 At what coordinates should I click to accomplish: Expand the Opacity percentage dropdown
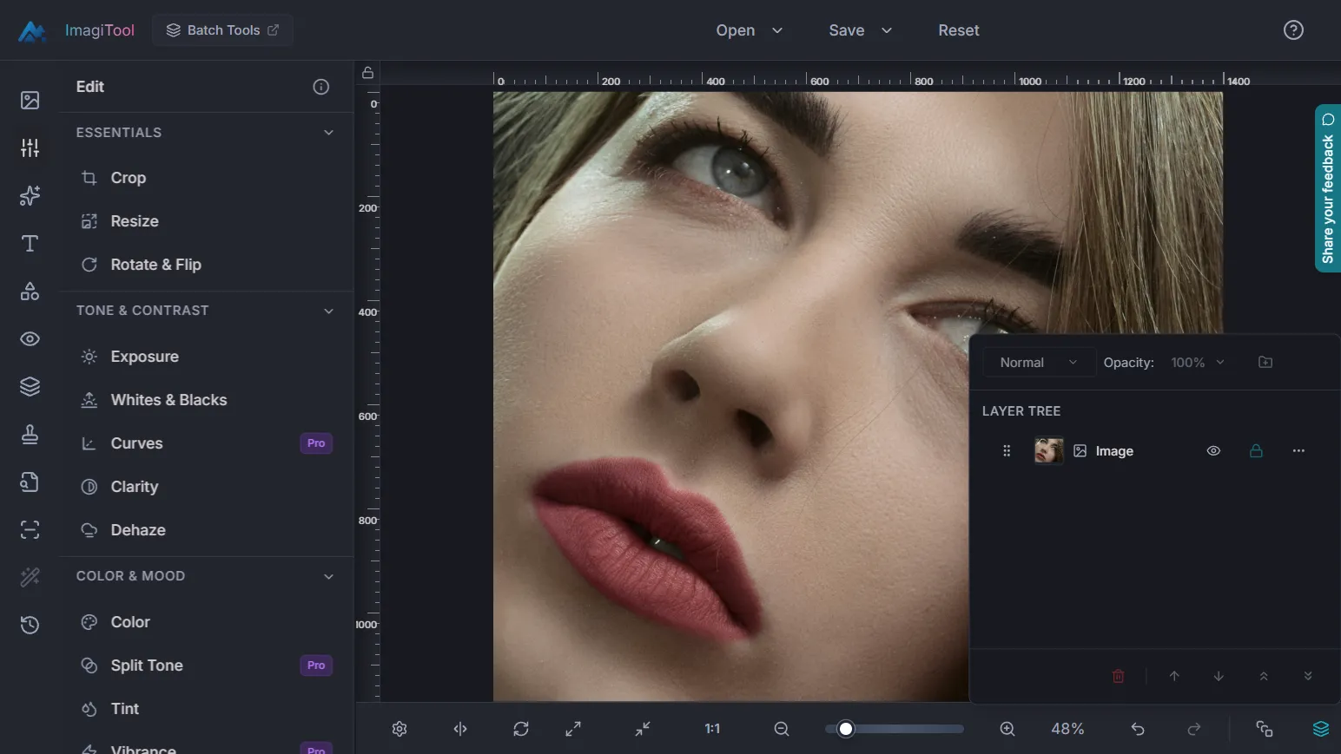point(1198,363)
